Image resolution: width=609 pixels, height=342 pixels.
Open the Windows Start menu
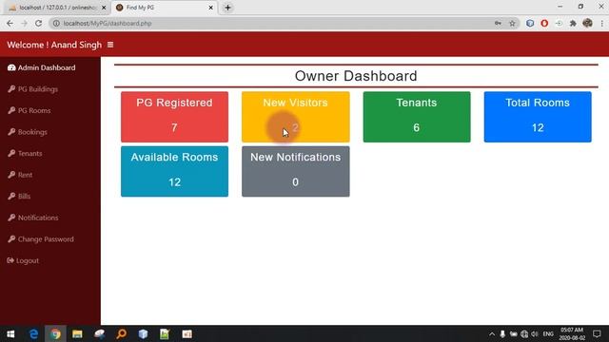tap(10, 333)
